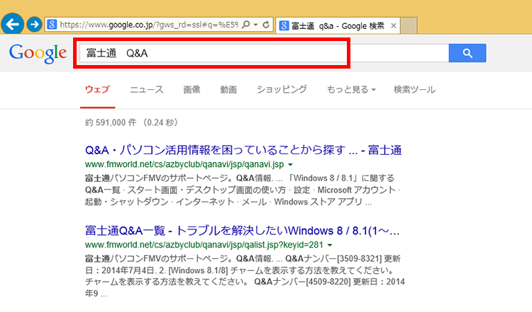Click the site favicon in address bar
532x312 pixels.
coord(52,25)
